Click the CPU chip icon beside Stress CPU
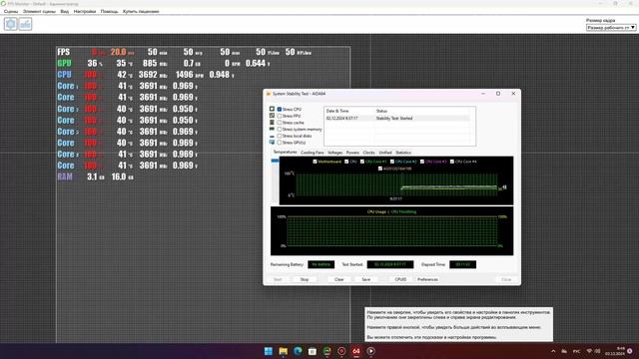 (272, 109)
